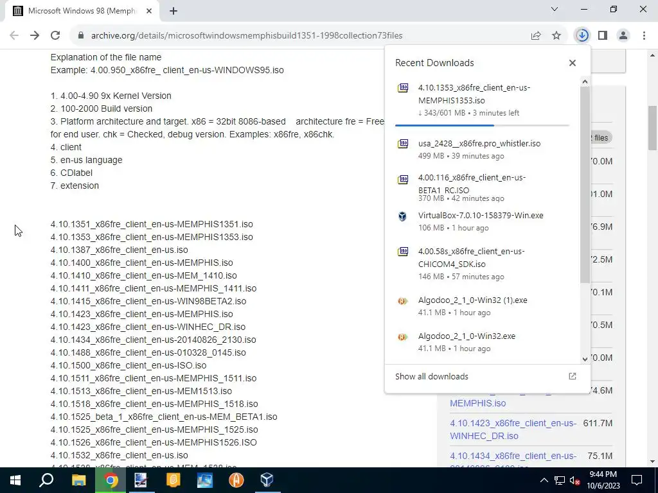Click the archive.org address bar URL

[x=247, y=36]
